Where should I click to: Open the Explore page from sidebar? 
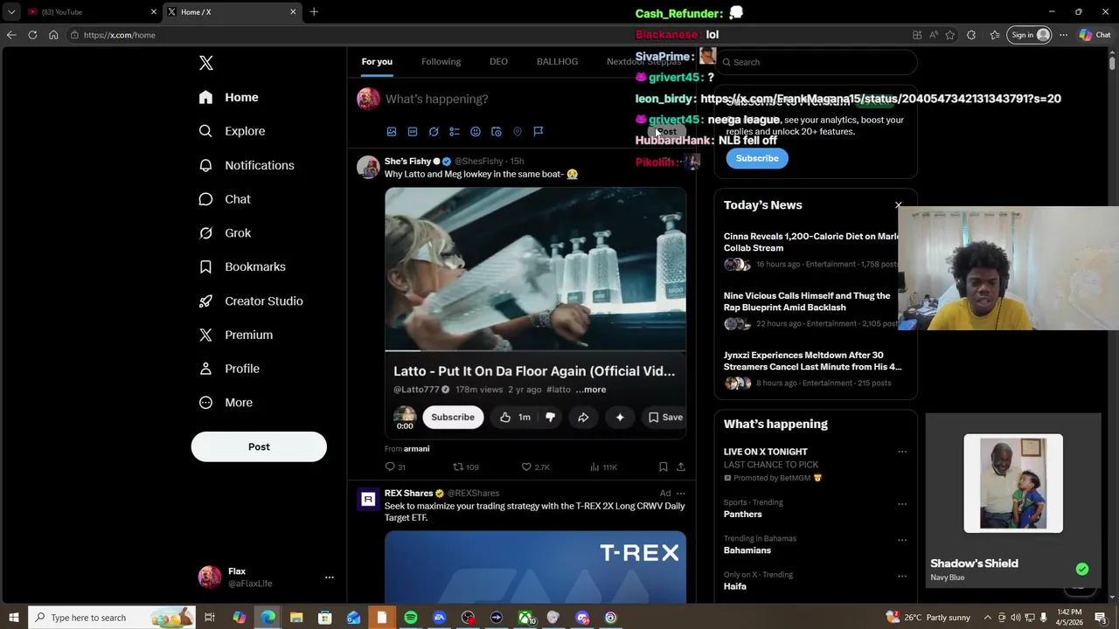click(x=232, y=131)
